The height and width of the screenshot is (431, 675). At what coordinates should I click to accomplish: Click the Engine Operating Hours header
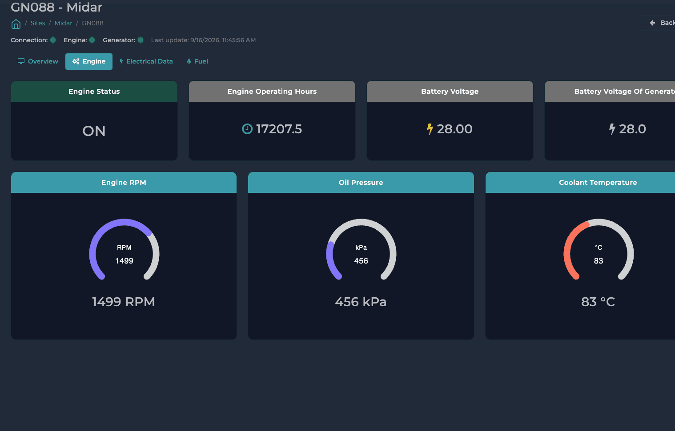[x=272, y=92]
